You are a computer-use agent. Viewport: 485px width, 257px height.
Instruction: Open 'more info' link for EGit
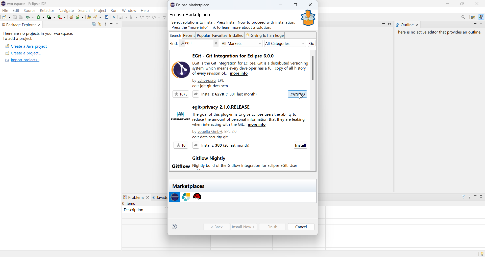tap(239, 74)
